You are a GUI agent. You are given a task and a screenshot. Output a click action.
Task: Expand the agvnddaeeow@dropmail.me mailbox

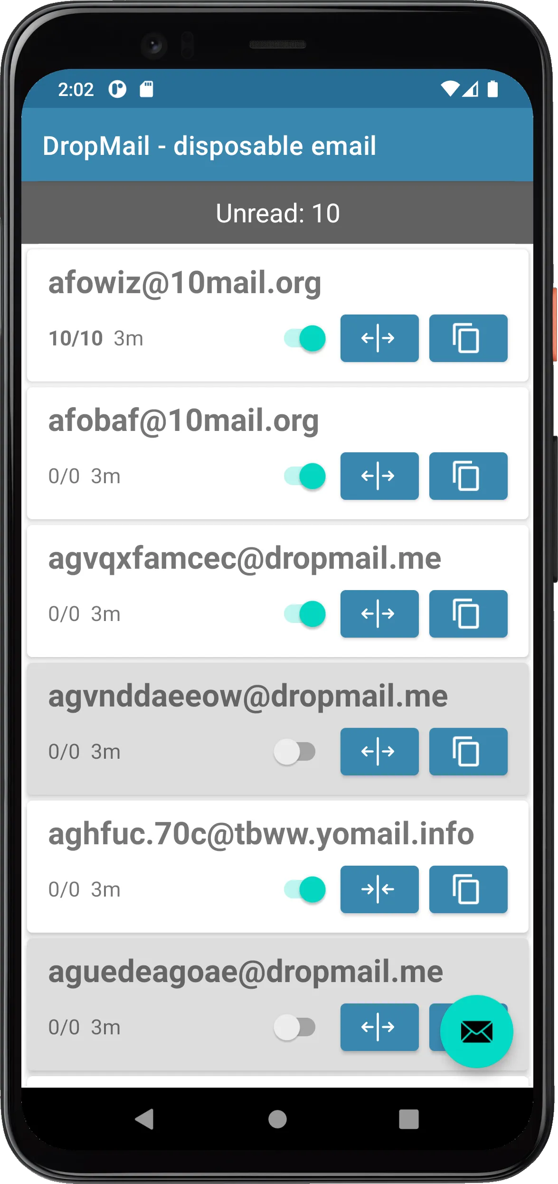[x=379, y=752]
